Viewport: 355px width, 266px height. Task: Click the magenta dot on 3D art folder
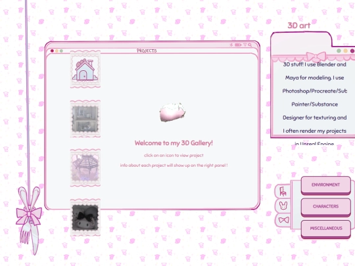click(x=352, y=51)
